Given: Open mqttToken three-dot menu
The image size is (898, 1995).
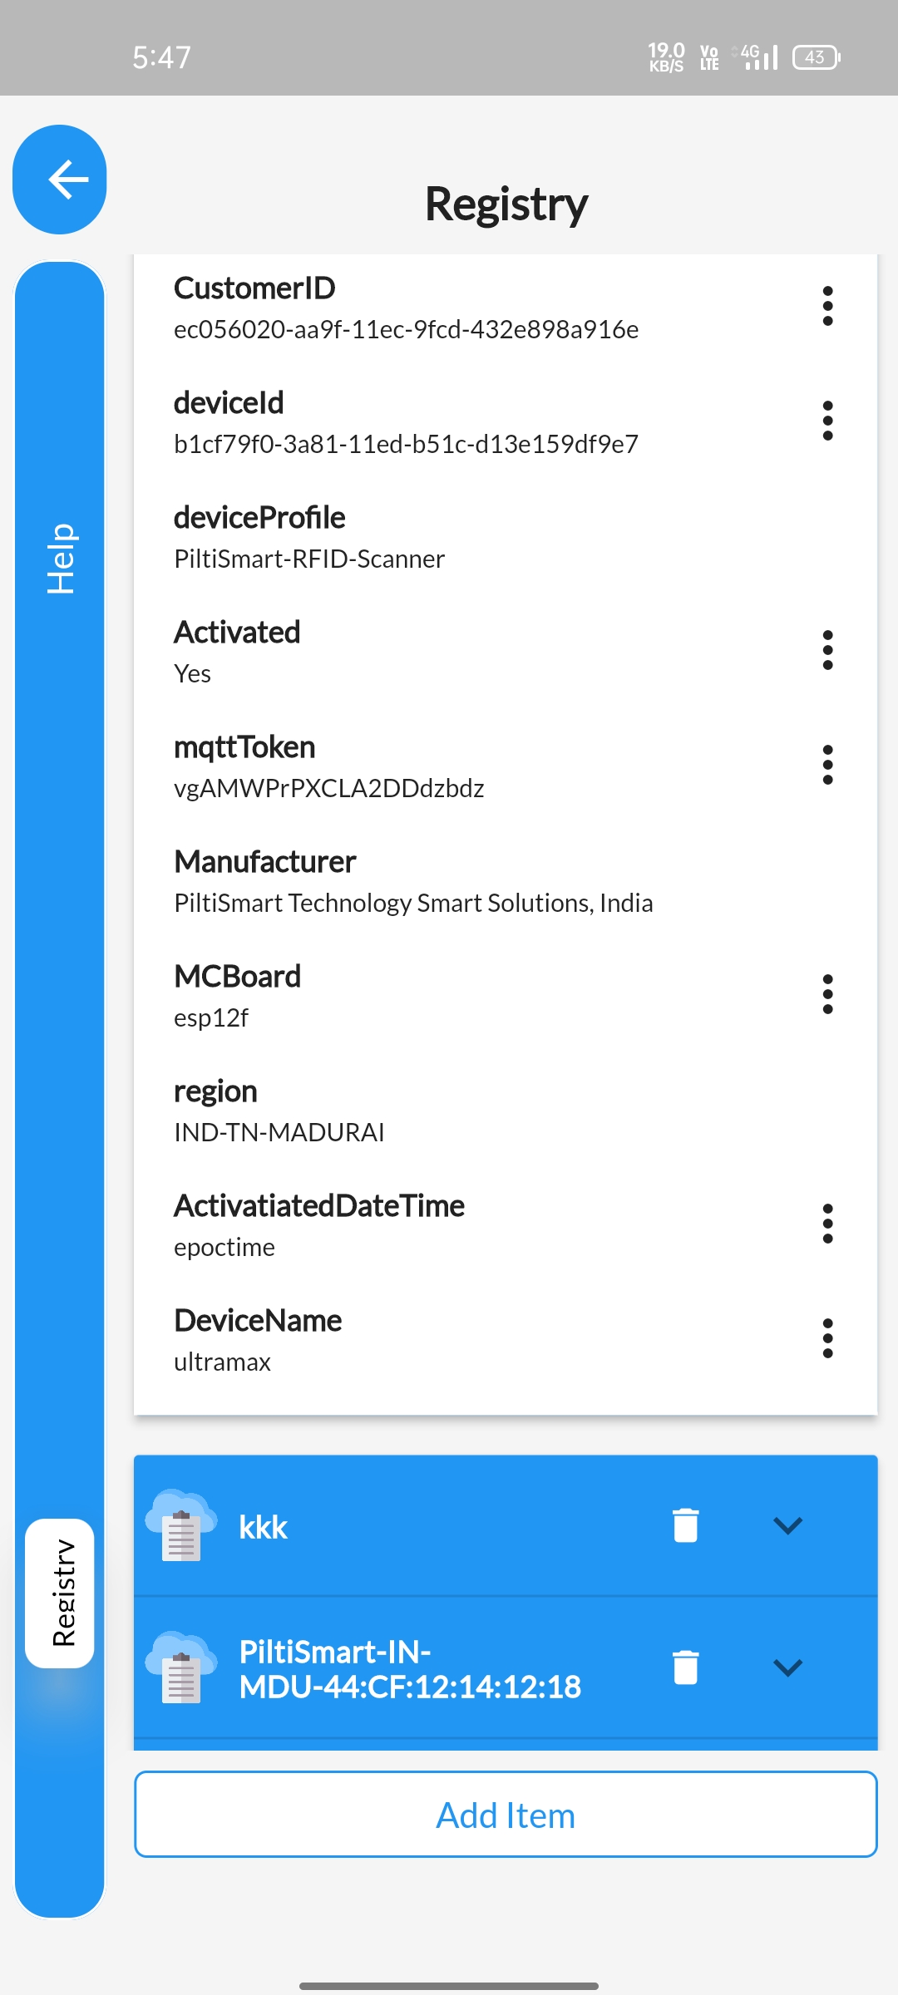Looking at the screenshot, I should [827, 765].
